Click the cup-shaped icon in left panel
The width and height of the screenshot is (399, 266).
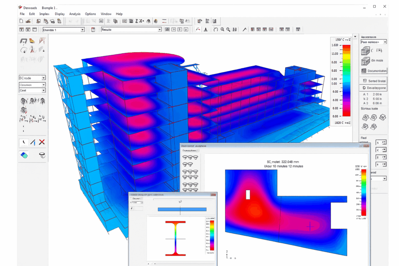[42, 155]
